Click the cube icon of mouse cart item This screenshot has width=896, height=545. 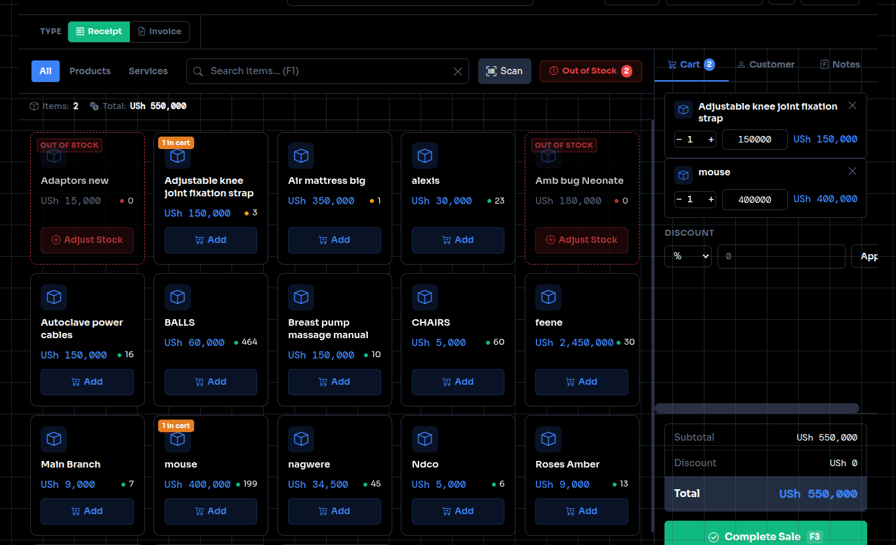click(683, 175)
